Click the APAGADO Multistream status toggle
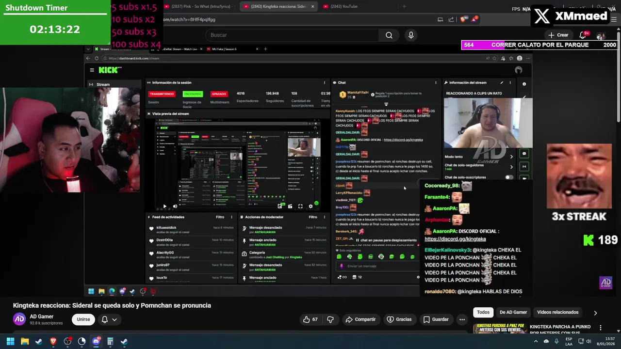621x349 pixels. tap(219, 94)
